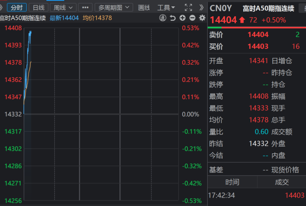Click the 基差 label

click(x=216, y=170)
